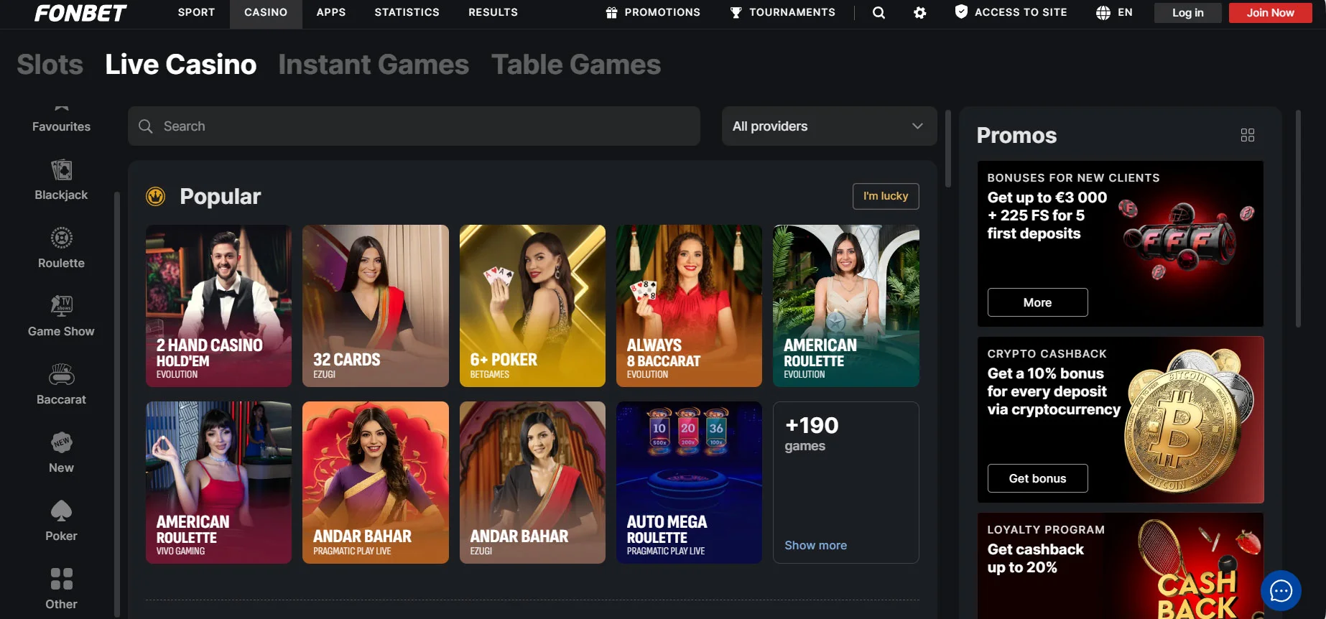The width and height of the screenshot is (1326, 619).
Task: Open 6+ Poker by Betgames
Action: (x=532, y=306)
